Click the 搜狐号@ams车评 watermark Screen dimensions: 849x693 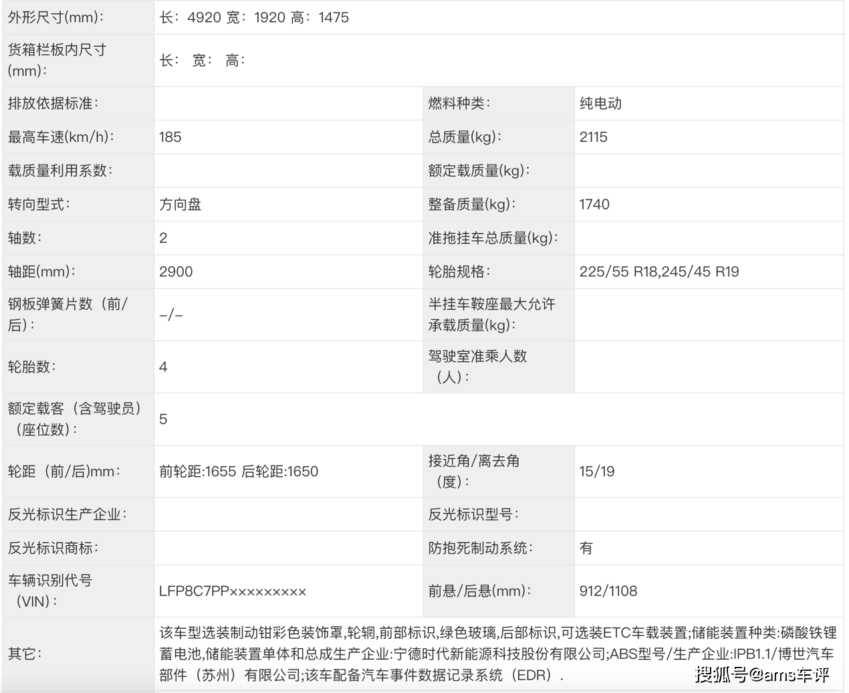[762, 674]
